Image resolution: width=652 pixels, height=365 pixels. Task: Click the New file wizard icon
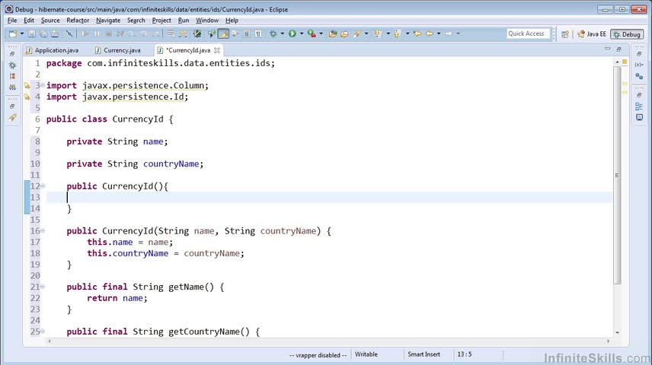click(13, 33)
